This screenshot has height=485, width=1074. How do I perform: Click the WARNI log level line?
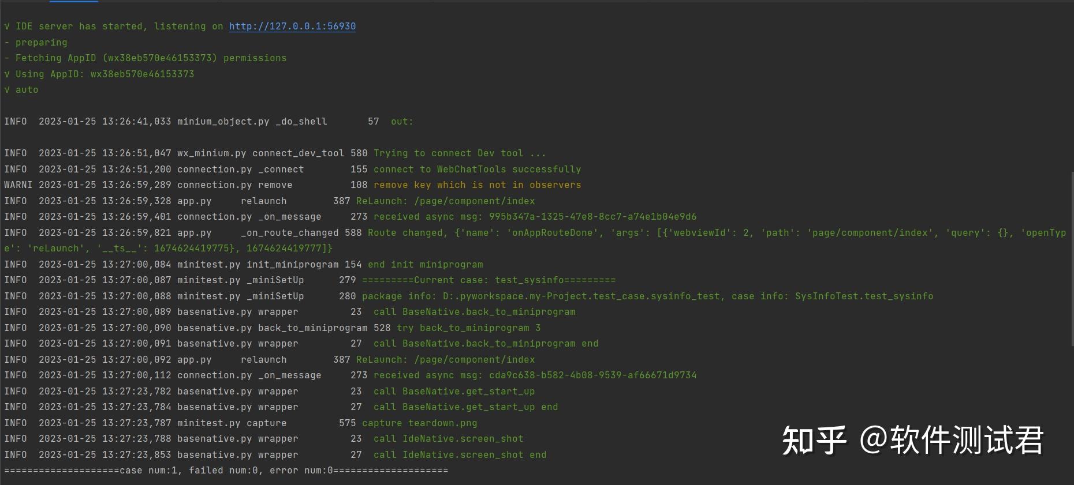292,185
